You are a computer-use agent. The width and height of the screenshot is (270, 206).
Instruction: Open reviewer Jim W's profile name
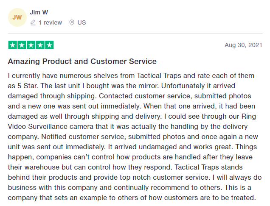tap(42, 12)
